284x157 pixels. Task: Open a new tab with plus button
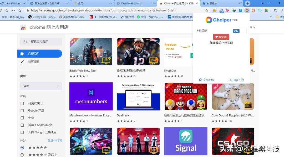(247, 3)
